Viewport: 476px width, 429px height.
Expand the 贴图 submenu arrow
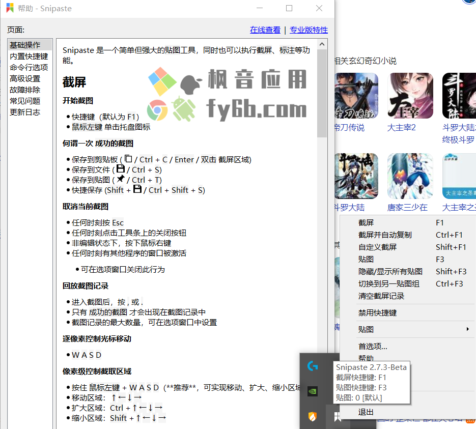click(x=467, y=329)
